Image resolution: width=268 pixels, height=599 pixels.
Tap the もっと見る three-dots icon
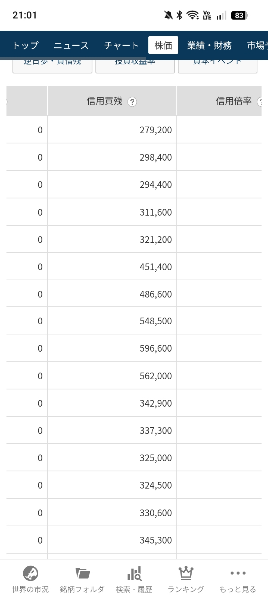(x=238, y=573)
